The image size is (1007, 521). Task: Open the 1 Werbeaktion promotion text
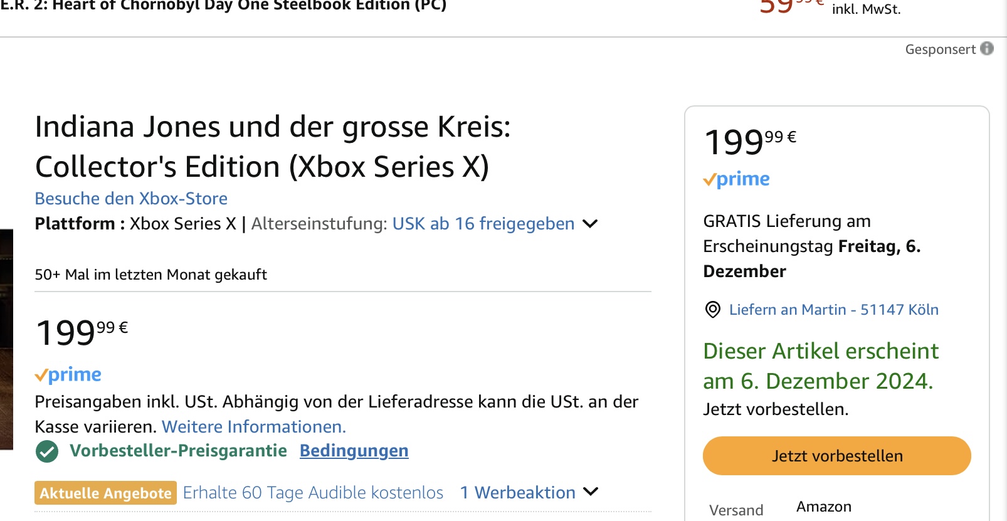(x=517, y=493)
